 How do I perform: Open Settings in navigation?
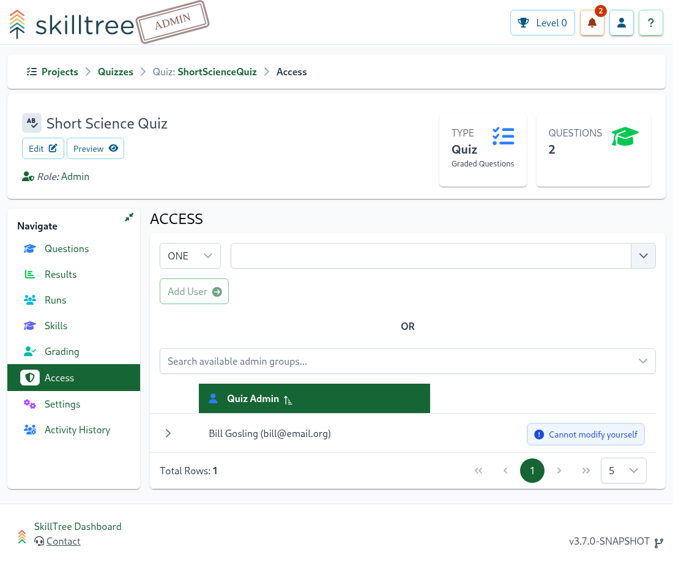pos(74,404)
